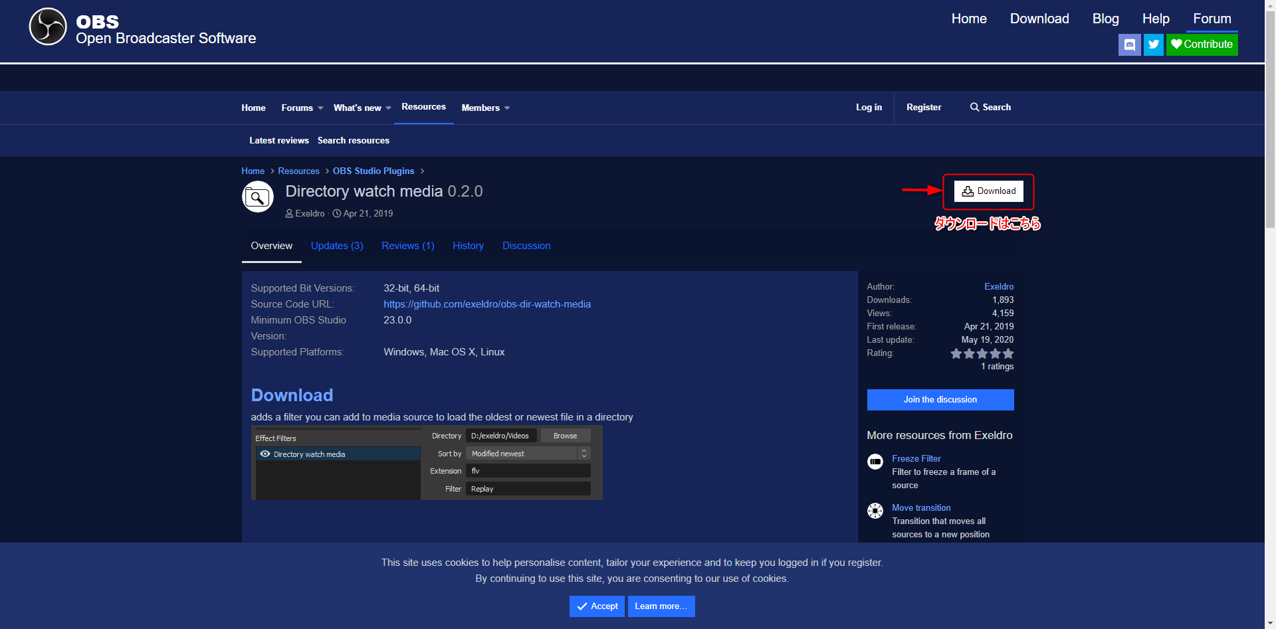Click the page vertical scrollbar
Image resolution: width=1276 pixels, height=629 pixels.
click(1270, 120)
